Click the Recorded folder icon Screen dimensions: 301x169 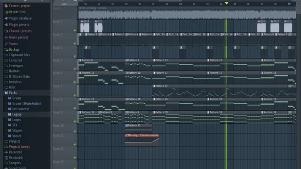pyautogui.click(x=6, y=152)
